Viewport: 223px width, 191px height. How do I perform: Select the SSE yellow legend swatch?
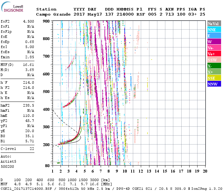tap(214, 78)
